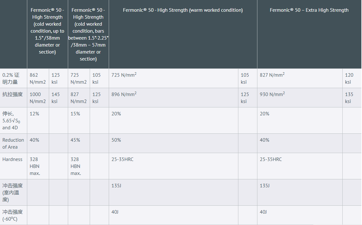Click the cold worked up to 1.5" header
Image resolution: width=362 pixels, height=225 pixels.
[x=47, y=31]
